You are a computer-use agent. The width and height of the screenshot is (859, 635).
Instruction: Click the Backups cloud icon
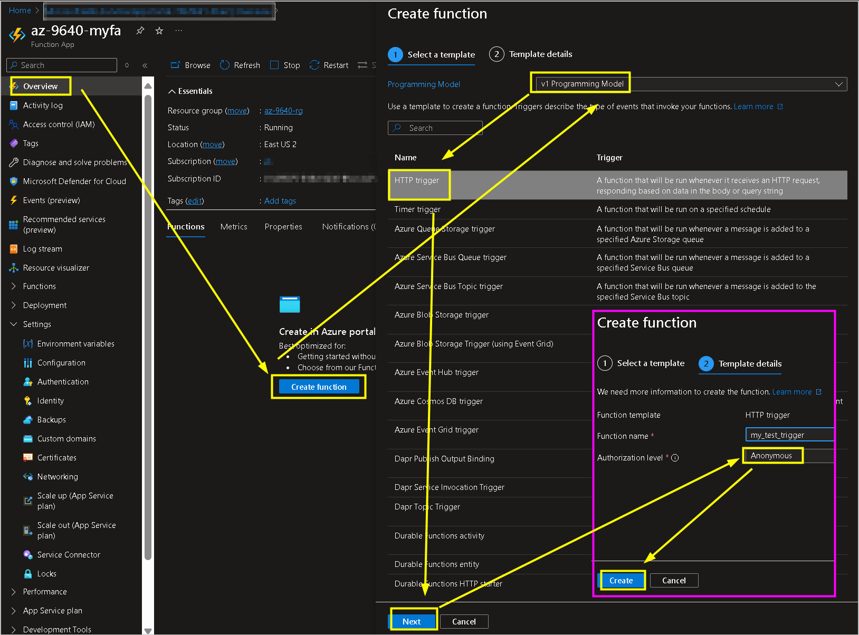(28, 420)
